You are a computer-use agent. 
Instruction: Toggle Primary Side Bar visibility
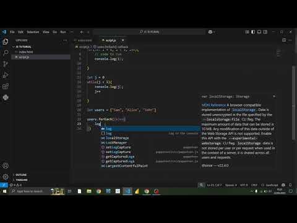pyautogui.click(x=253, y=32)
